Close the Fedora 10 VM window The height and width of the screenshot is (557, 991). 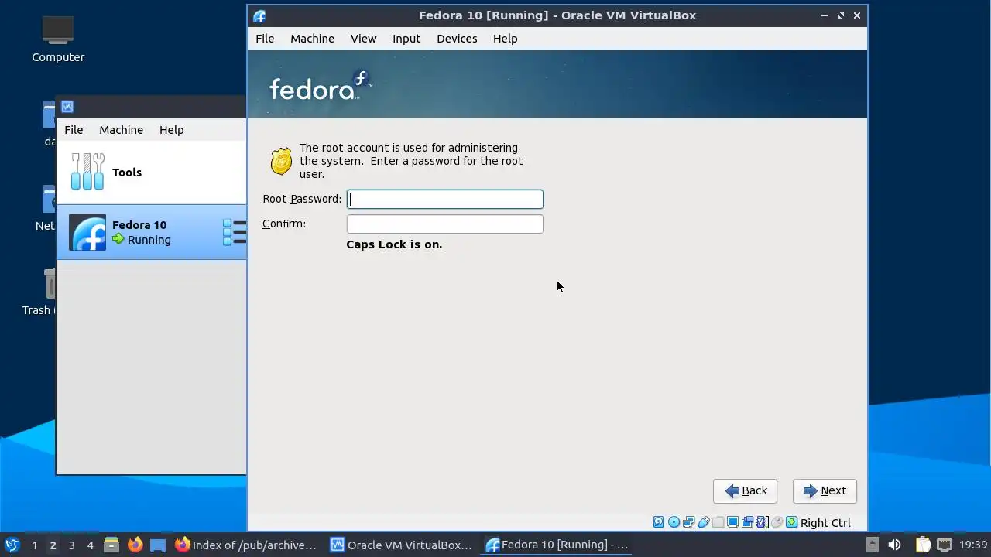(857, 15)
